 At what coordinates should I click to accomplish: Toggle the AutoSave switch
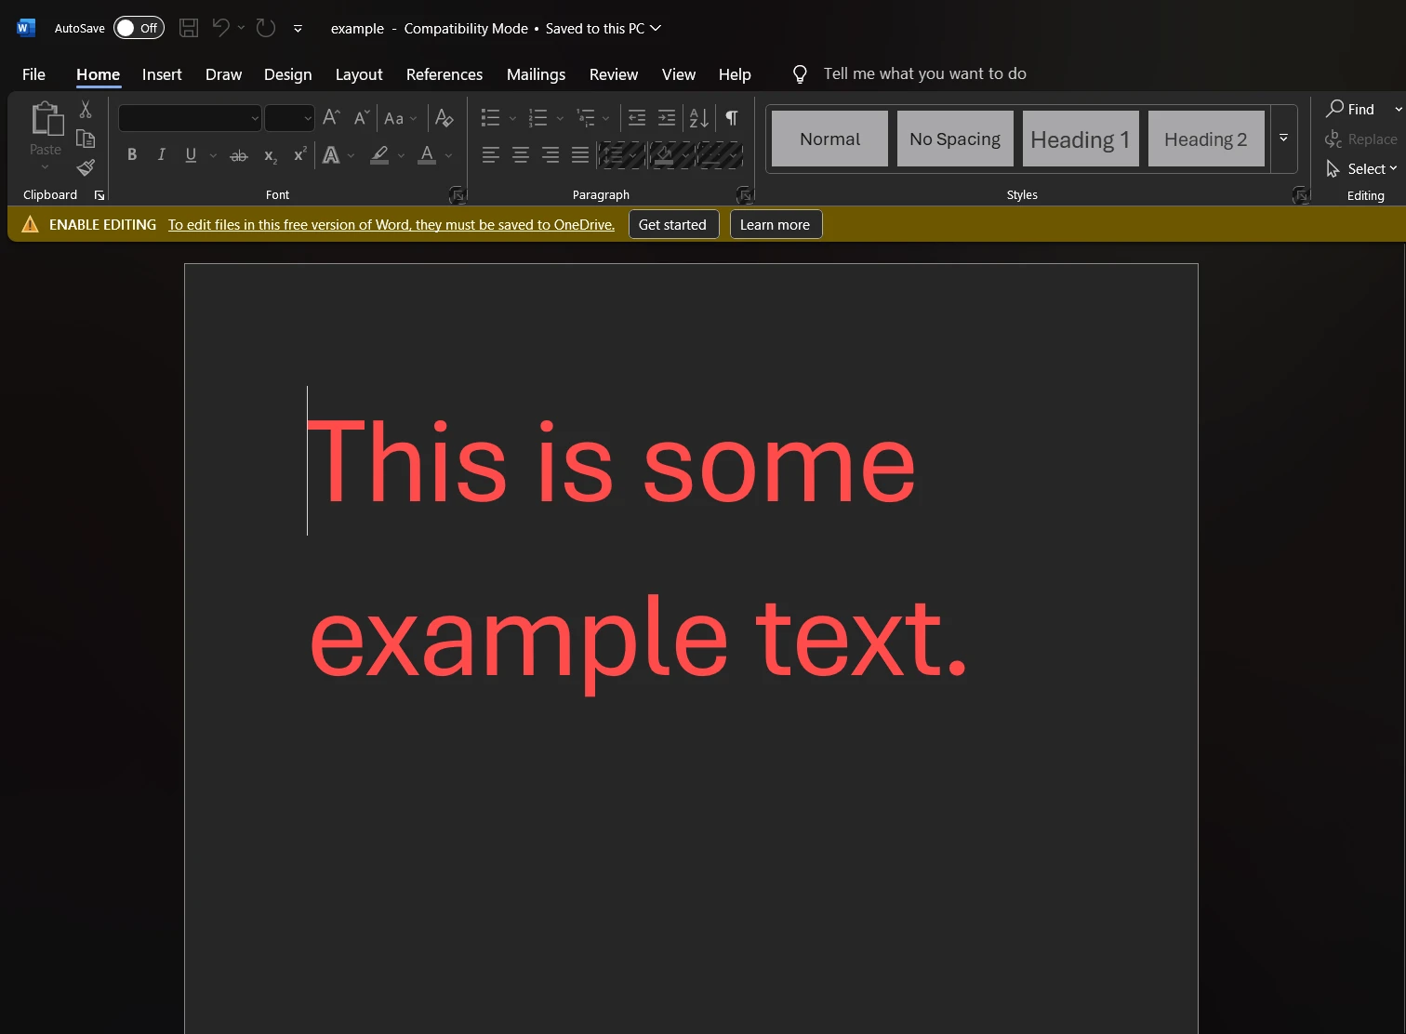(139, 28)
